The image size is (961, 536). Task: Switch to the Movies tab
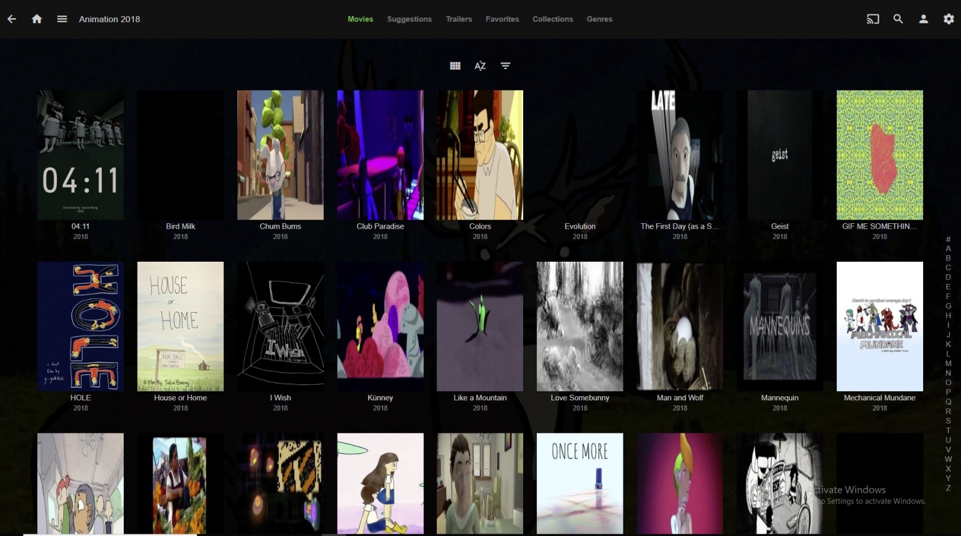click(x=360, y=19)
